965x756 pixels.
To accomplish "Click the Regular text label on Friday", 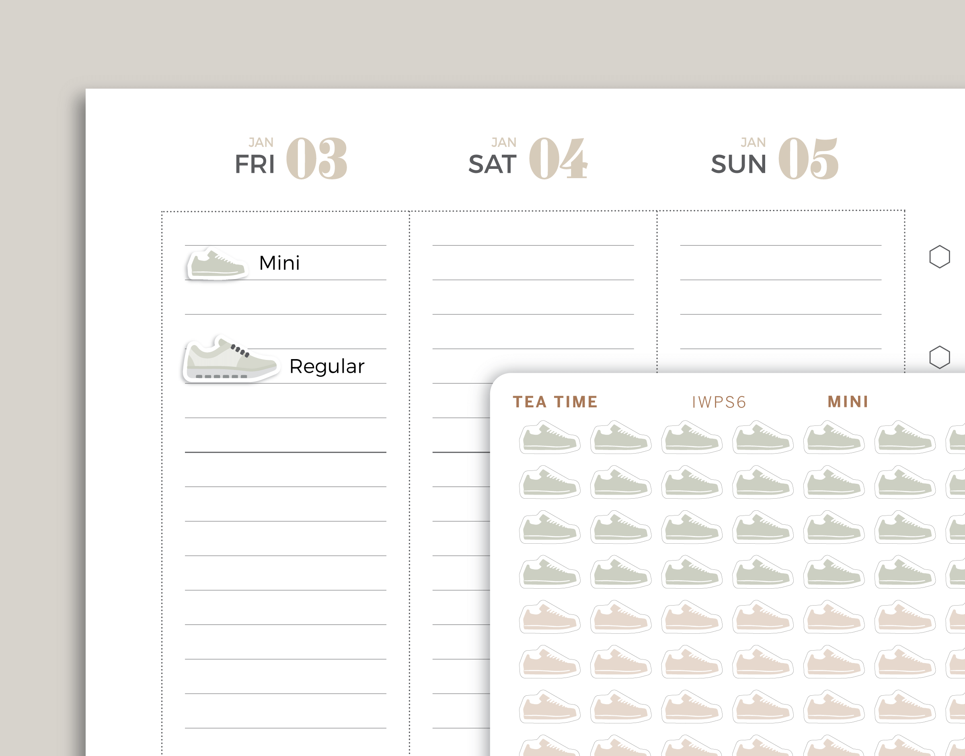I will pos(326,366).
